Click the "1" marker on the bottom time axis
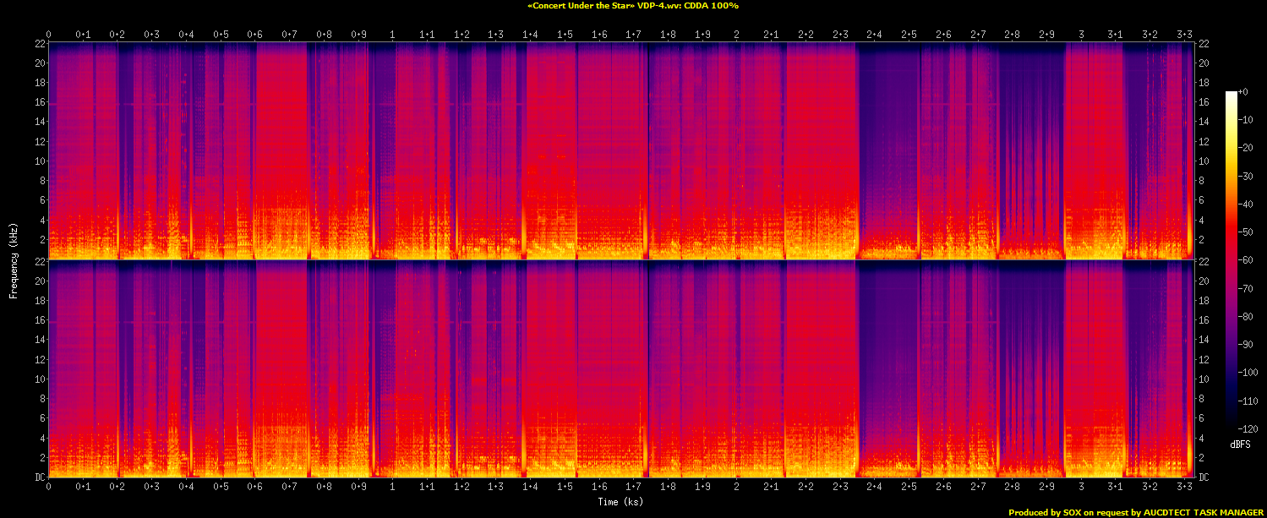The width and height of the screenshot is (1267, 518). click(x=392, y=488)
